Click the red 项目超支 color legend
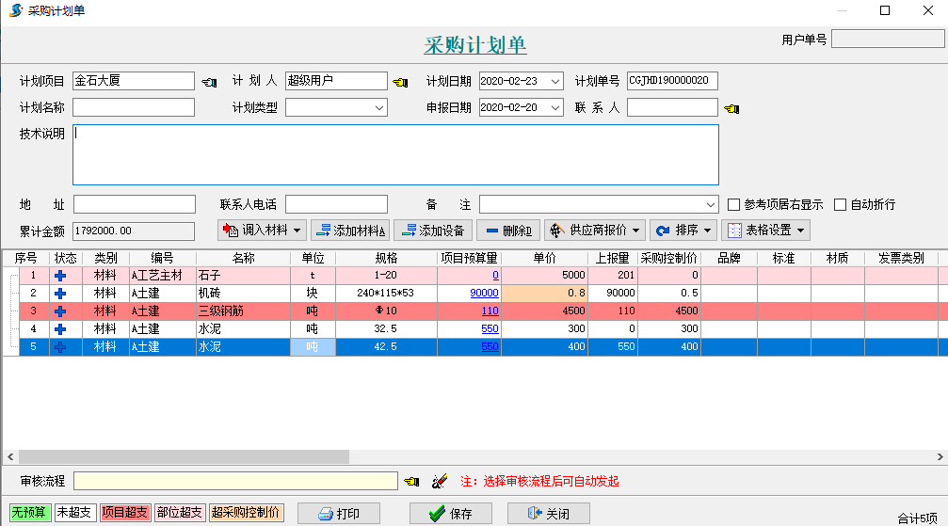The width and height of the screenshot is (948, 526). pyautogui.click(x=124, y=513)
